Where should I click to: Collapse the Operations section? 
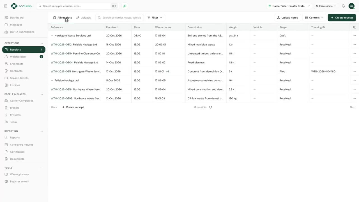(42, 43)
